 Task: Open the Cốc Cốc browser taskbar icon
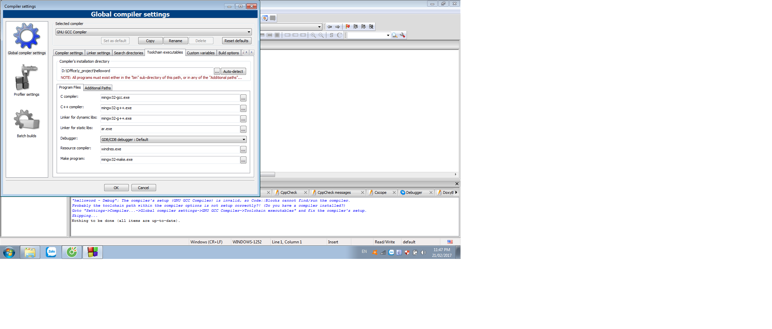click(72, 252)
